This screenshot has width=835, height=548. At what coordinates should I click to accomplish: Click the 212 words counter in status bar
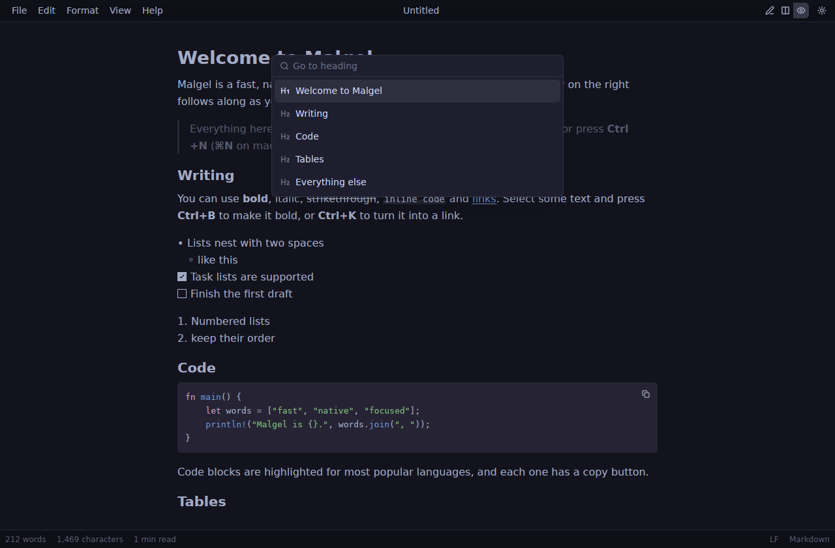point(25,540)
